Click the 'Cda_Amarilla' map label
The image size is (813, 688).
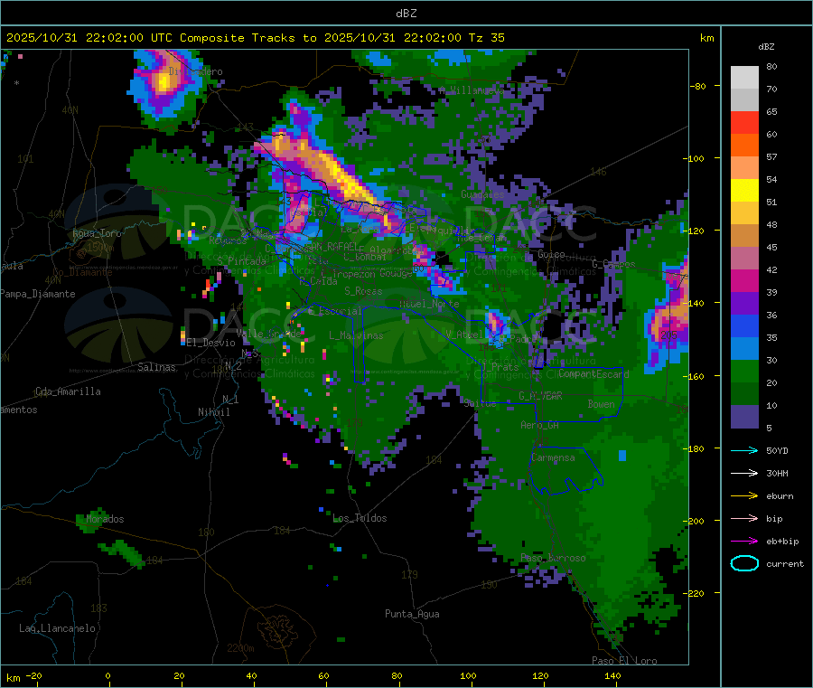pos(68,391)
